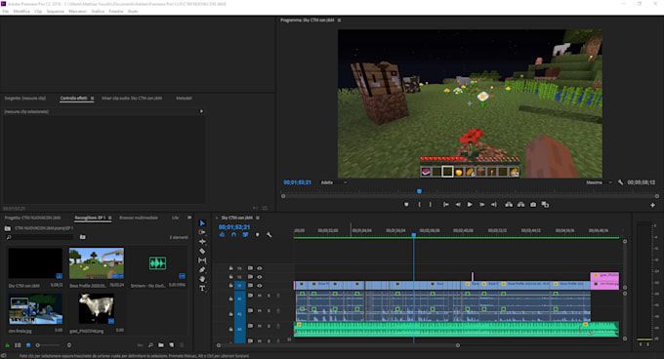Select the Type text tool

[x=202, y=289]
